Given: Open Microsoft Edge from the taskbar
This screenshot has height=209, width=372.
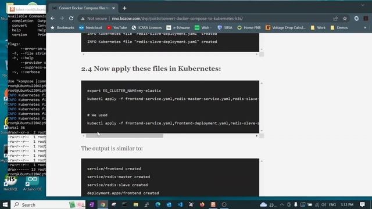Looking at the screenshot, I should click(158, 204).
